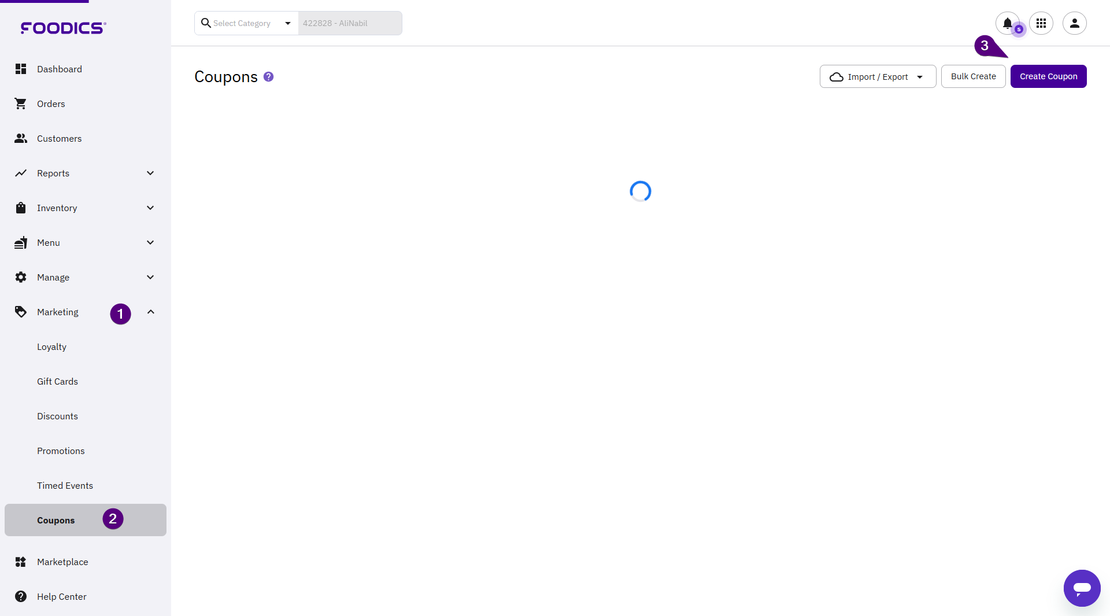The image size is (1110, 616).
Task: Open the Gift Cards page
Action: coord(57,381)
